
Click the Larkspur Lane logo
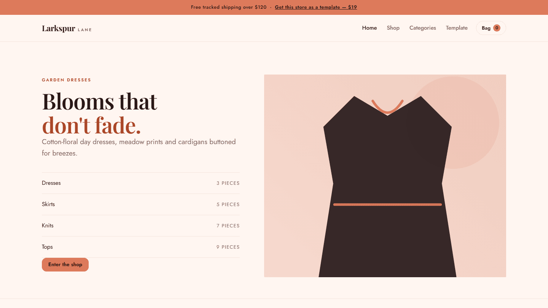click(67, 29)
